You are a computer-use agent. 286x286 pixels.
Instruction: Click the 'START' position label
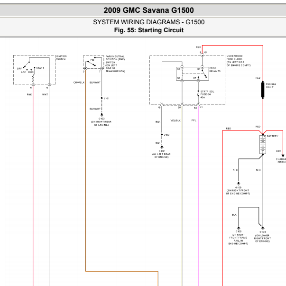point(40,68)
